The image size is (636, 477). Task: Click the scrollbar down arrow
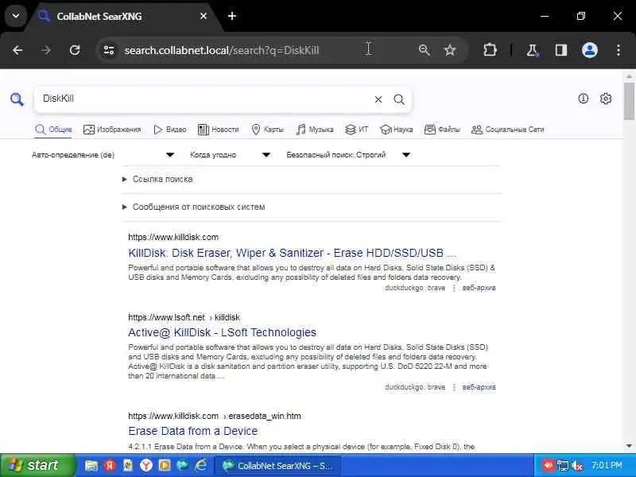coord(629,446)
